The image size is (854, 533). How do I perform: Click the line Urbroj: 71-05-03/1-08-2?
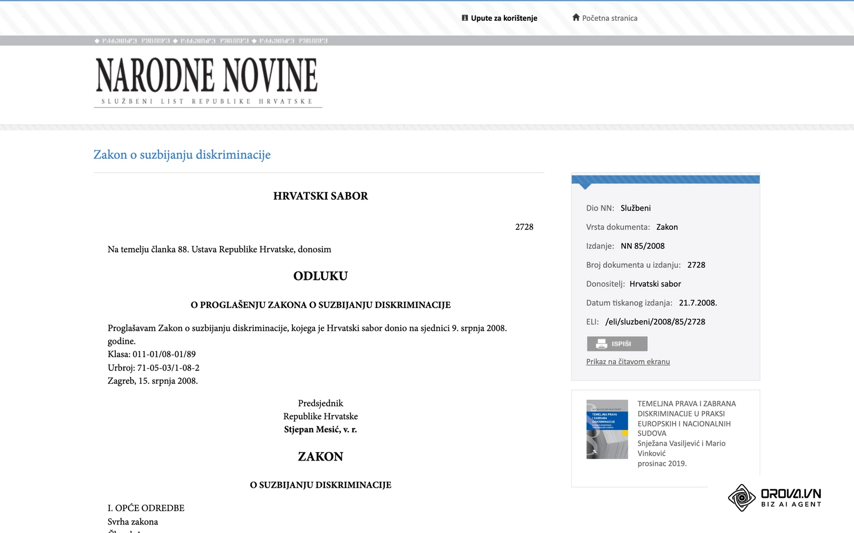153,368
